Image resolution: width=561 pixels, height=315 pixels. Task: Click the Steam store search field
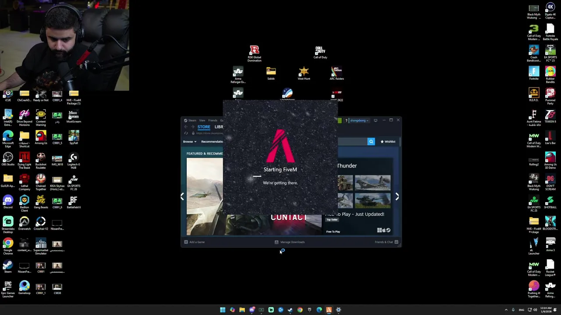pyautogui.click(x=353, y=141)
